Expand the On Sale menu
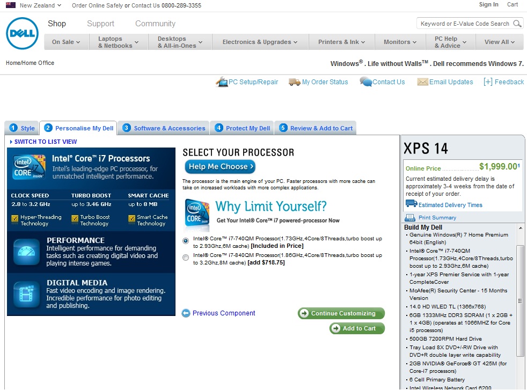Image resolution: width=527 pixels, height=390 pixels. point(66,42)
